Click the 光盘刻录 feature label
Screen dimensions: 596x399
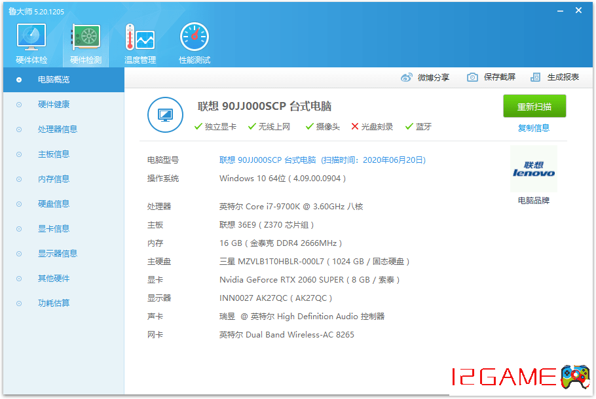[x=377, y=127]
